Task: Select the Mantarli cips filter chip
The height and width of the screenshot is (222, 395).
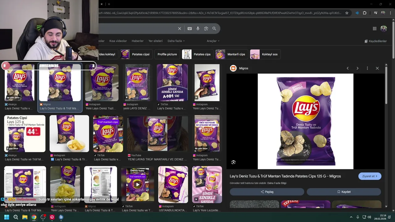Action: click(232, 54)
